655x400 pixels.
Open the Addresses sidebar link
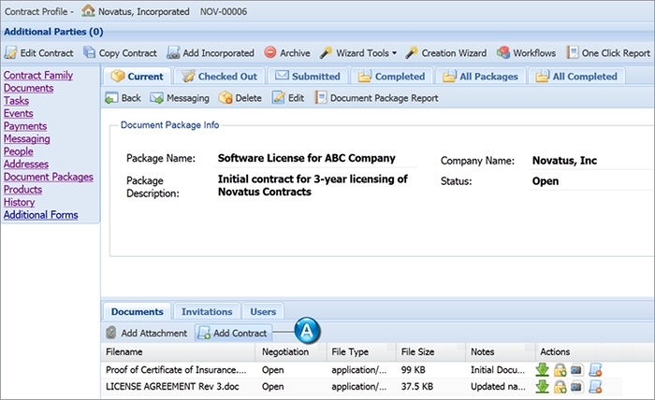(26, 164)
